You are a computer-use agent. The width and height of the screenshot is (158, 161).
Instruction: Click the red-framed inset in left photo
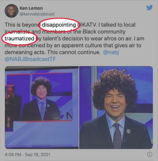point(40,97)
